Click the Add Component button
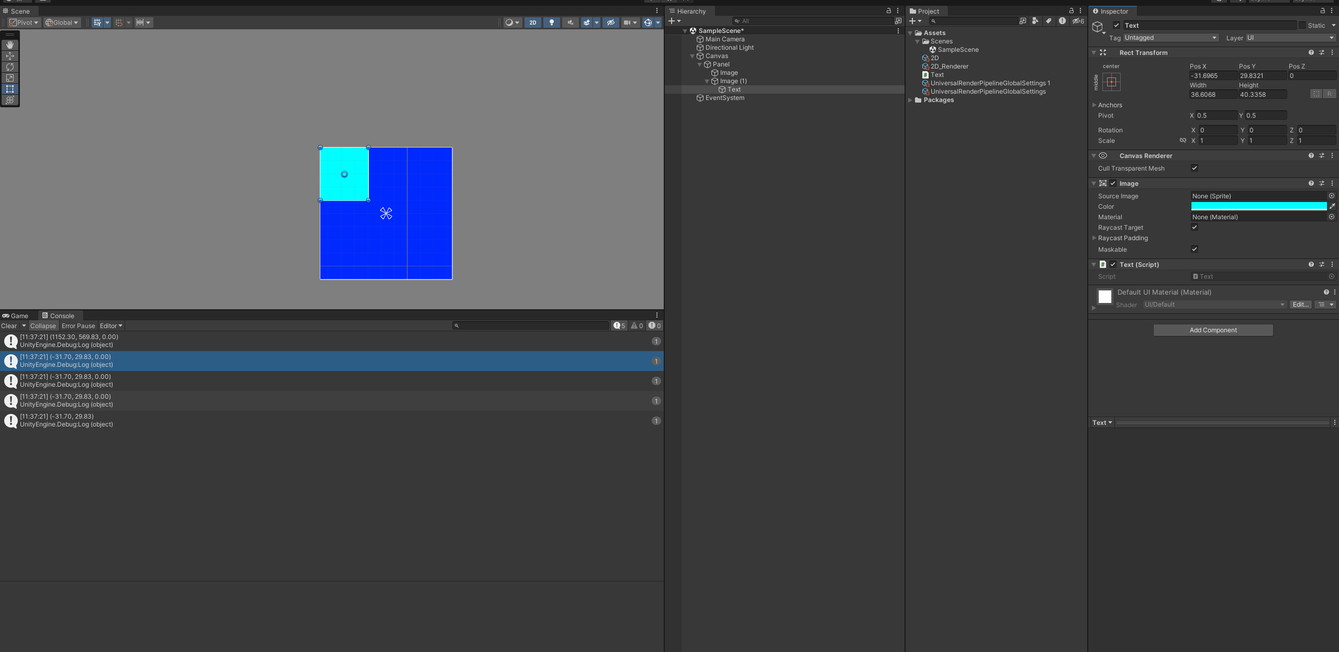Image resolution: width=1339 pixels, height=652 pixels. 1213,330
